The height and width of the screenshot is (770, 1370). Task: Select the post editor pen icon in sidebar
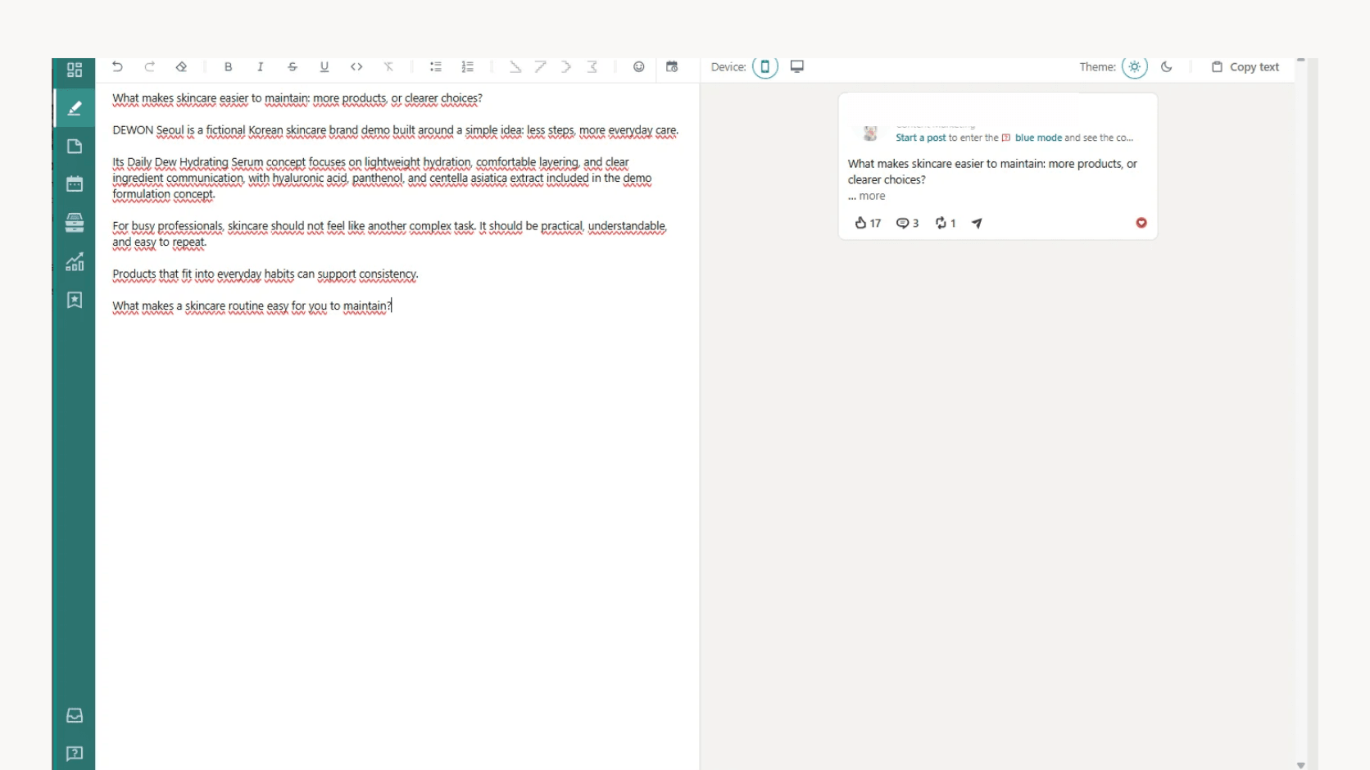[x=75, y=108]
